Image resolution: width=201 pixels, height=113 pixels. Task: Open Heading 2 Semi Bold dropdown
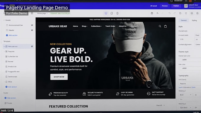tap(186, 108)
